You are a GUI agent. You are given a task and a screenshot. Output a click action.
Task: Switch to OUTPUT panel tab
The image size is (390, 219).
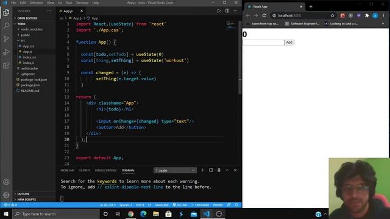click(84, 170)
